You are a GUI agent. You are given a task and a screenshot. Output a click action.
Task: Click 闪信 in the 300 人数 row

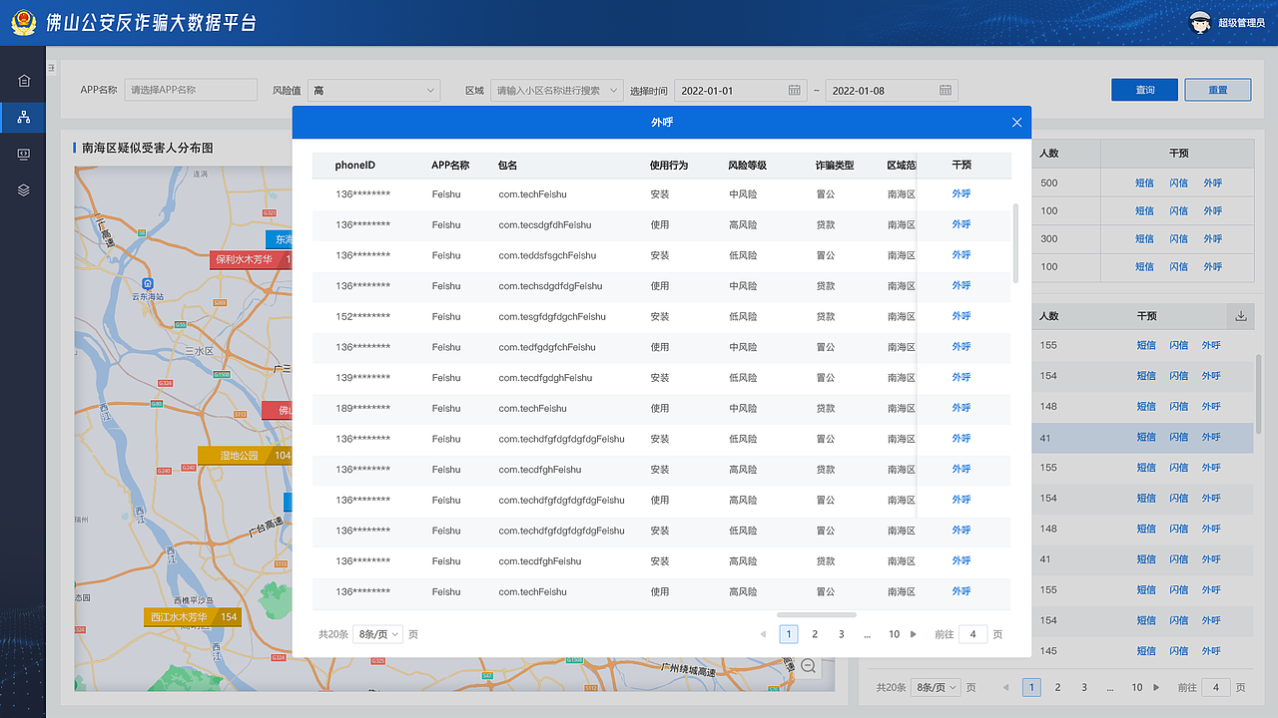tap(1179, 239)
